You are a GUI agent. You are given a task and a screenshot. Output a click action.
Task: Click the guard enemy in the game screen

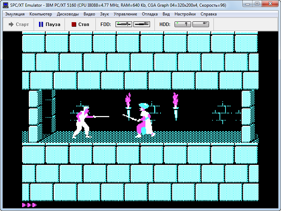pyautogui.click(x=144, y=121)
